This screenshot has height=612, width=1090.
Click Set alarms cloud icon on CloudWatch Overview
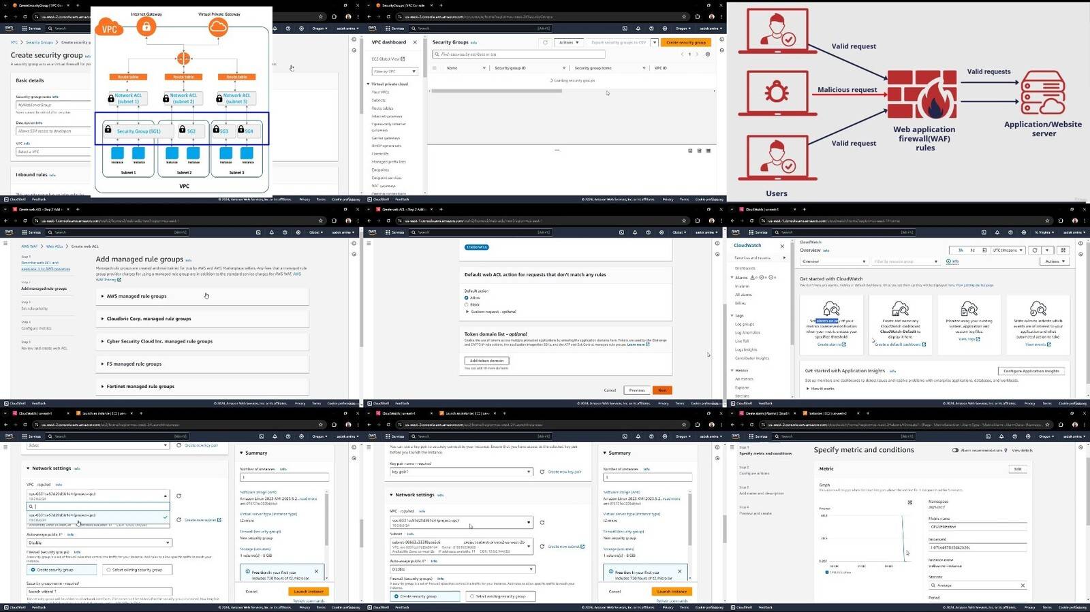pos(831,308)
